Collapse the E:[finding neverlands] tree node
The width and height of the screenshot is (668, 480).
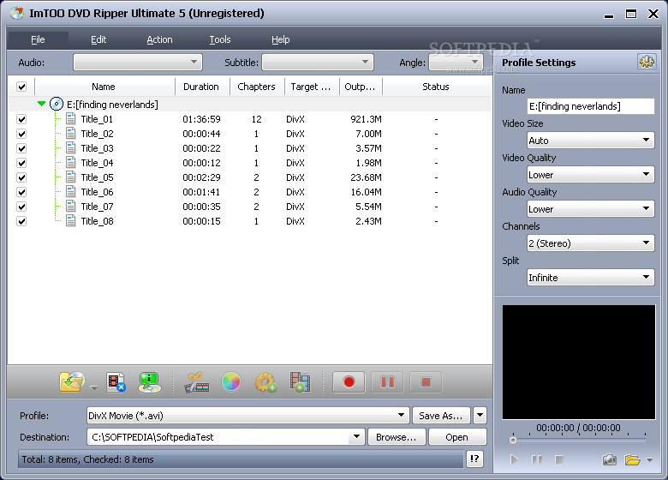pyautogui.click(x=41, y=104)
